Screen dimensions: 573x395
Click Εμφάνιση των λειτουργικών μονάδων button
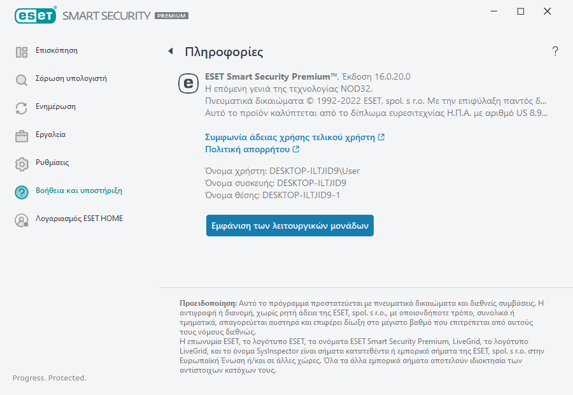pos(290,226)
